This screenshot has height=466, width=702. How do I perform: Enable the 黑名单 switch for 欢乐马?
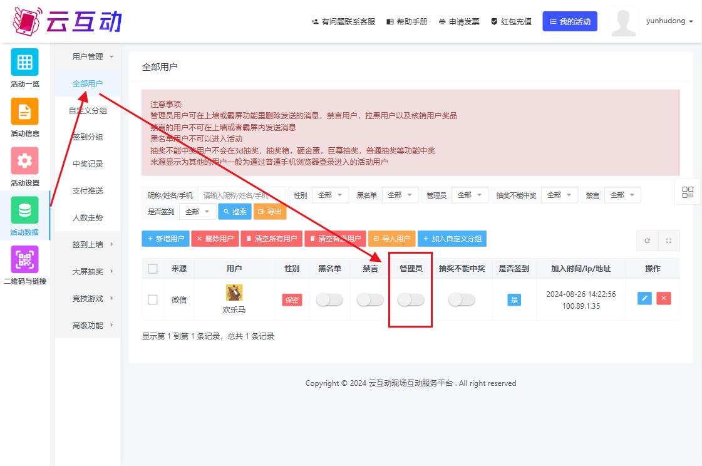(x=329, y=300)
